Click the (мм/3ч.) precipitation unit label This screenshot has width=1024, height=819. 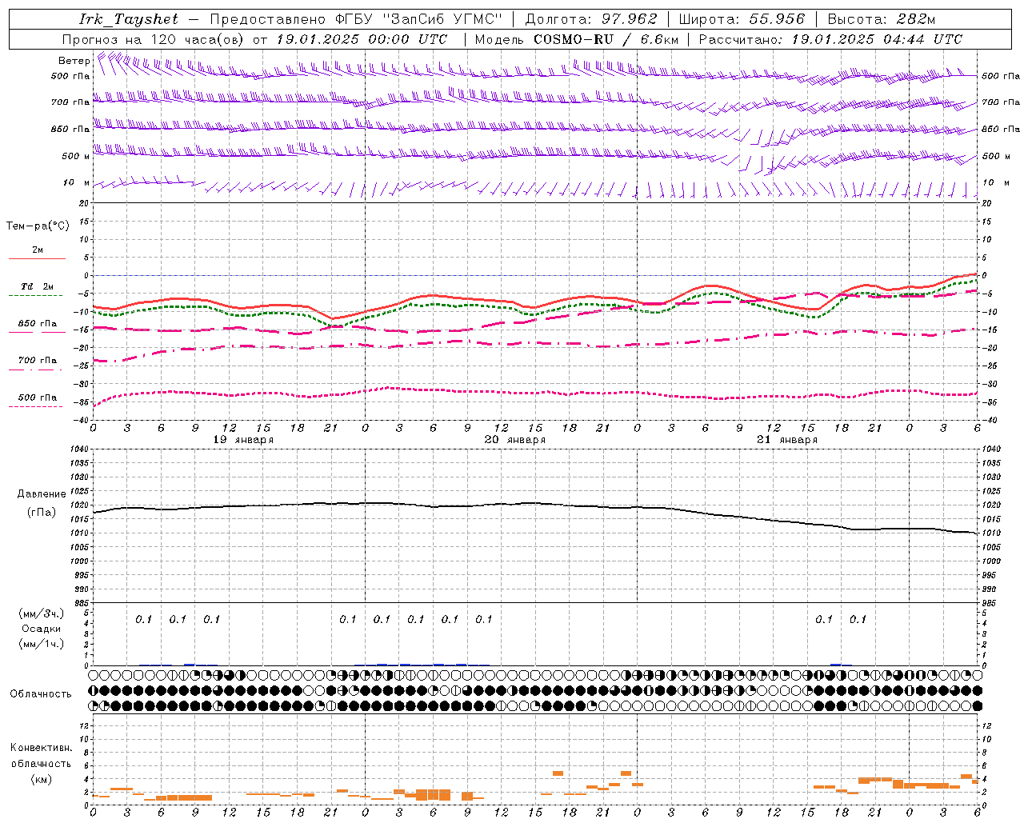[x=42, y=613]
